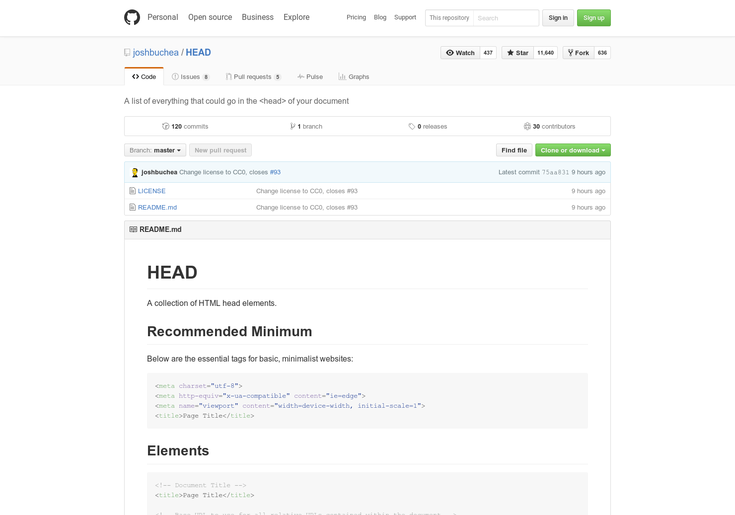The width and height of the screenshot is (735, 515).
Task: Select the Code tab
Action: (144, 76)
